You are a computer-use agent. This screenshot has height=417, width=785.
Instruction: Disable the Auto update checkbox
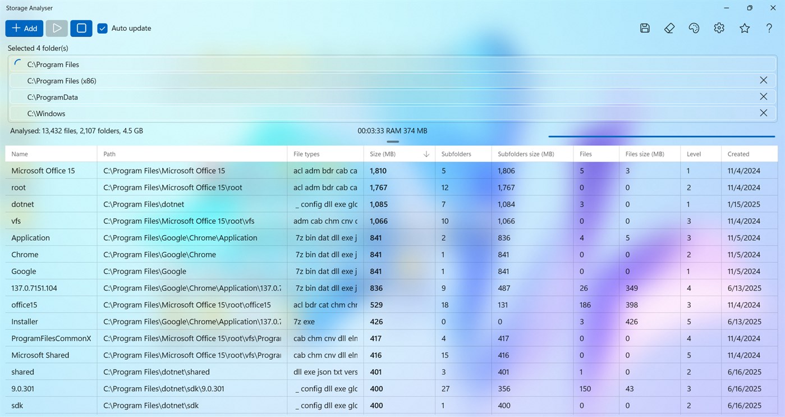point(102,28)
